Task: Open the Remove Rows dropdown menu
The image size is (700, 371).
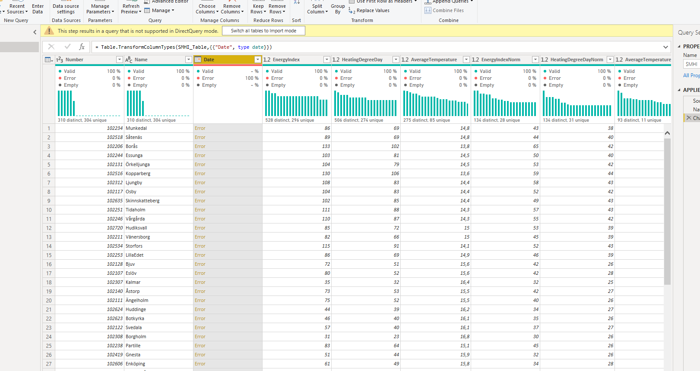Action: [277, 9]
